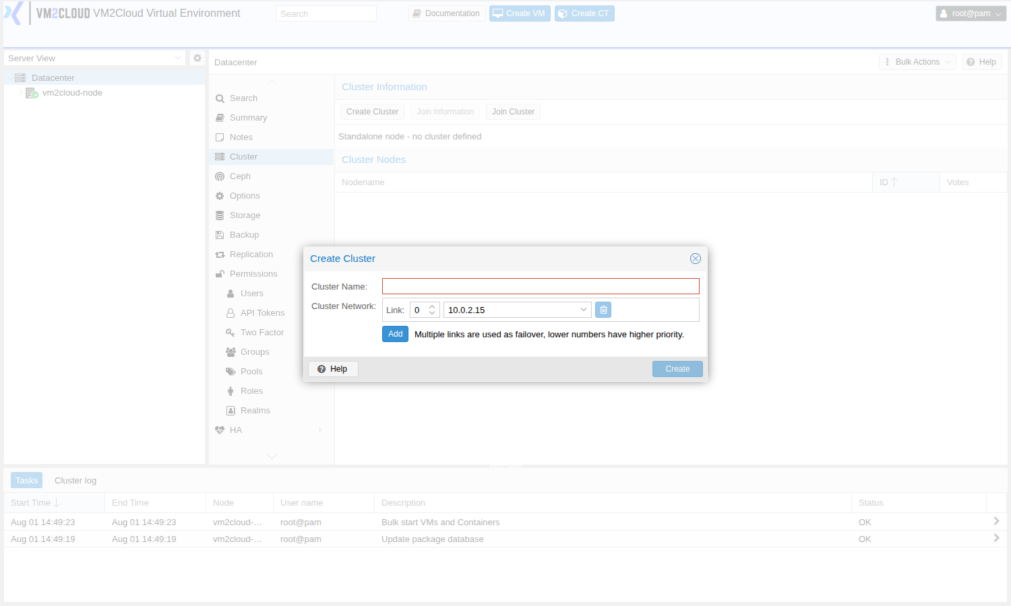Click the VM2Cloud logo icon
Screen dimensions: 1011x606
coord(13,13)
